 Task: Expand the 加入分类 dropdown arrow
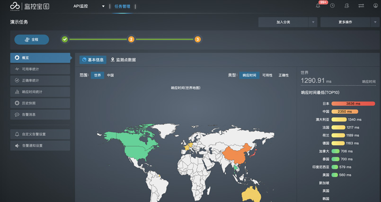313,22
